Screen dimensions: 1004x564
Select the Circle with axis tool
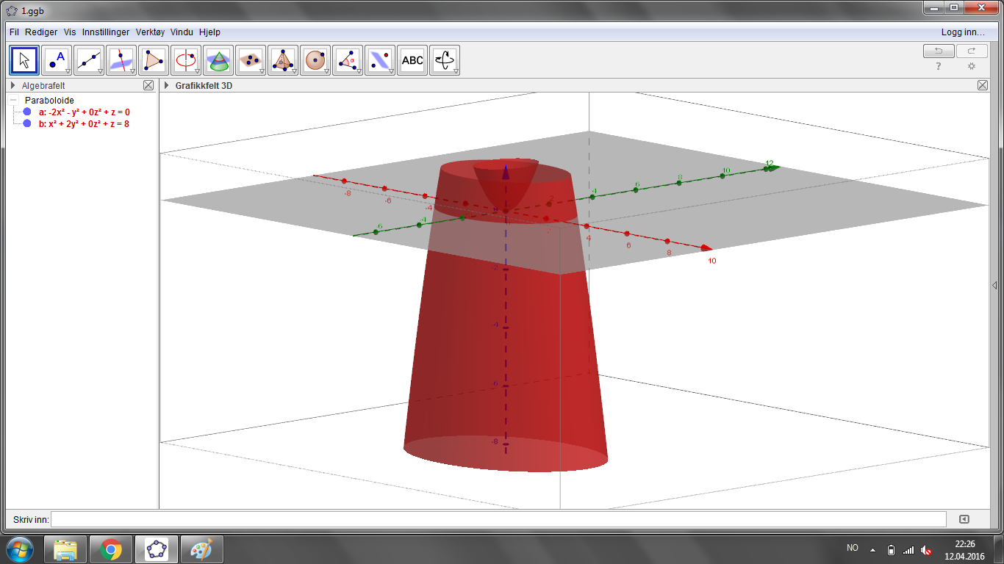(x=186, y=60)
